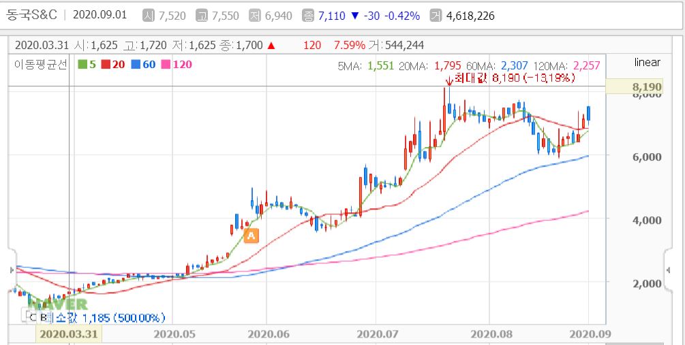
Task: Expand the chart with the left edge arrow
Action: point(12,270)
